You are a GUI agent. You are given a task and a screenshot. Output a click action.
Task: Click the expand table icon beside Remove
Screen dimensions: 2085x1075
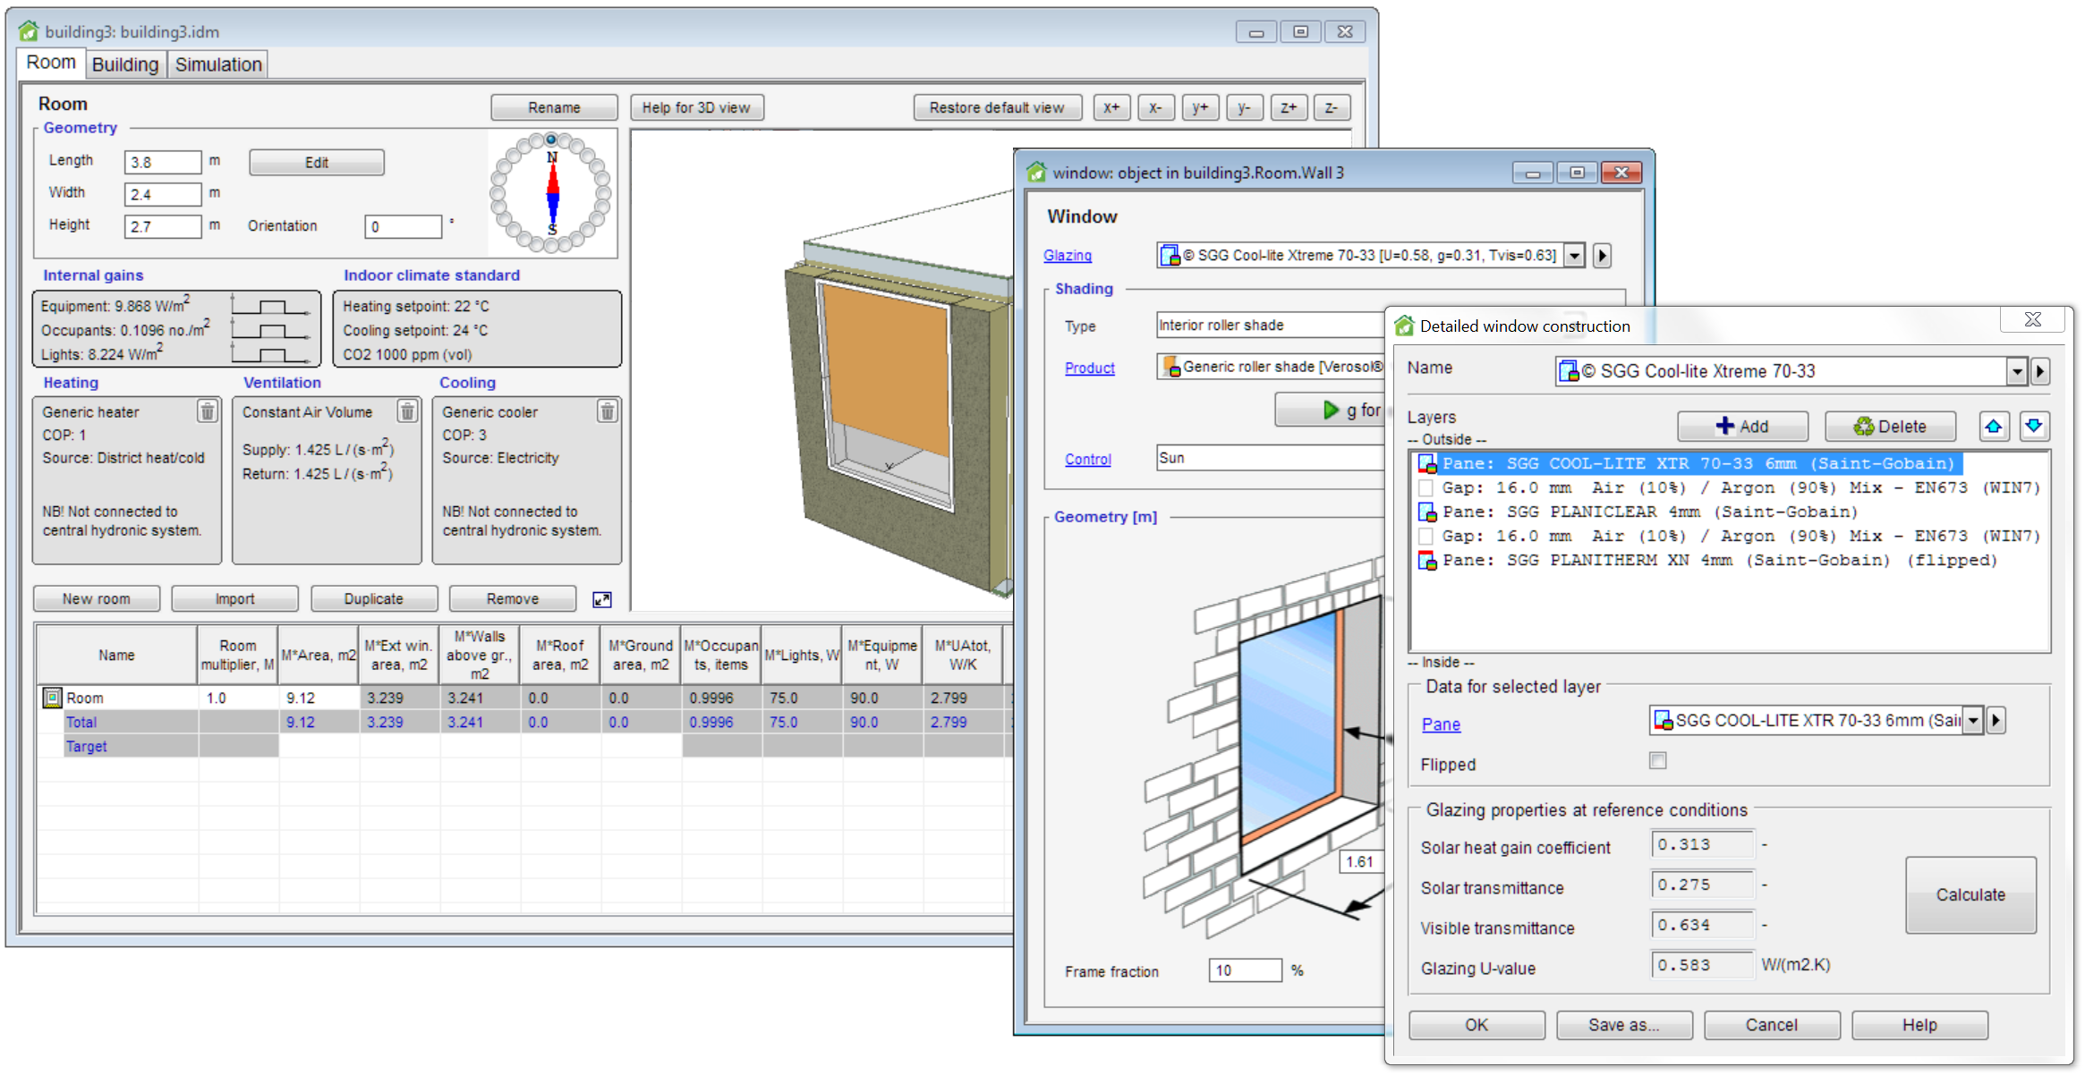[x=602, y=599]
